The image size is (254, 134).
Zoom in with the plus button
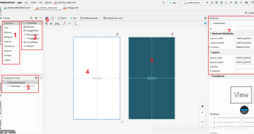point(202,112)
